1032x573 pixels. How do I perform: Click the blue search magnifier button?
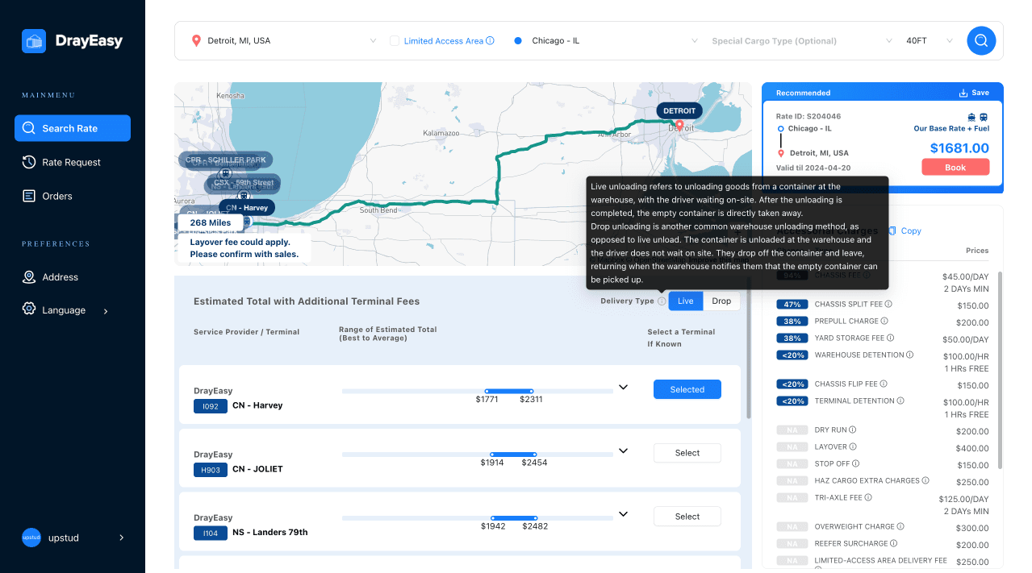click(981, 40)
